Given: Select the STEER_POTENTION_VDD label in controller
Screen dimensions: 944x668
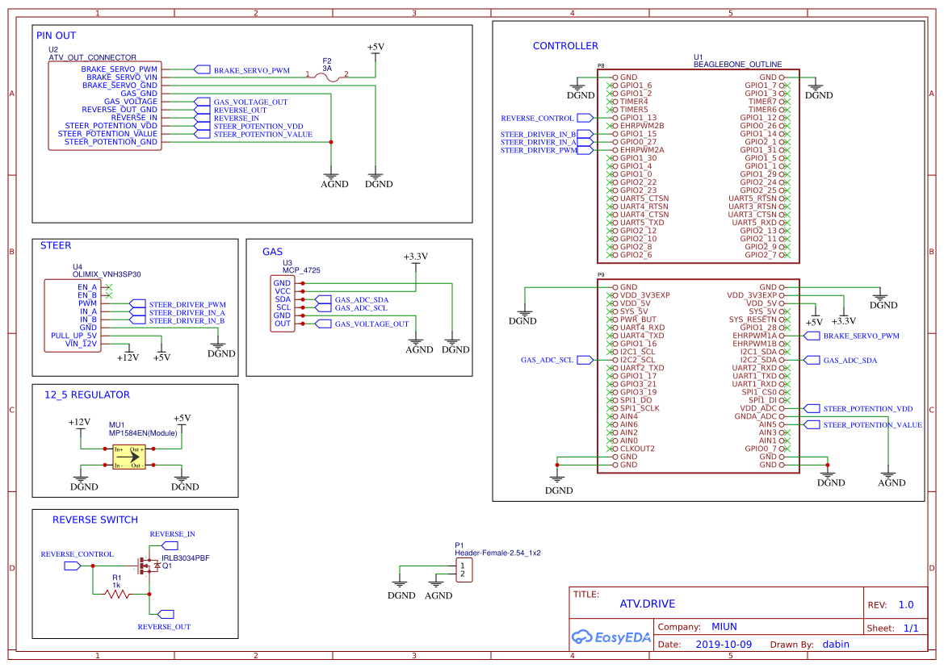Looking at the screenshot, I should click(x=862, y=409).
